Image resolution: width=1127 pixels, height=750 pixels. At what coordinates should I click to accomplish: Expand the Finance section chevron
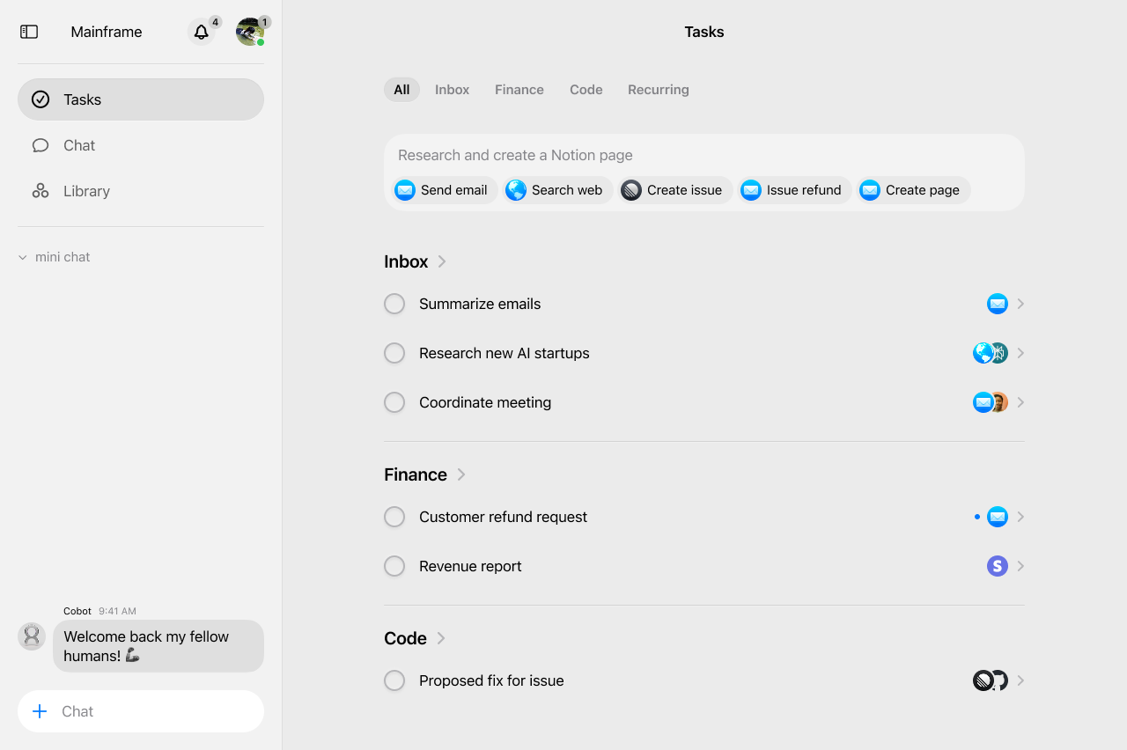point(461,474)
